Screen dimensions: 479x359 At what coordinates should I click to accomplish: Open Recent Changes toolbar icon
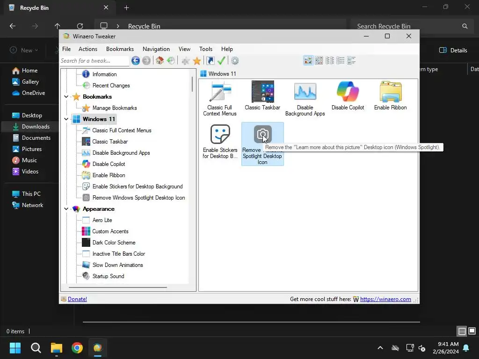(171, 61)
